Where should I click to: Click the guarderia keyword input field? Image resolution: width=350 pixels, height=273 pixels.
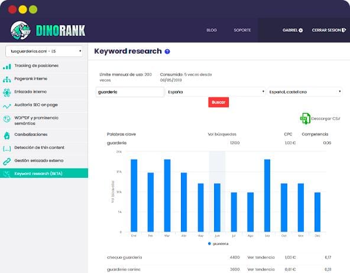pos(129,92)
